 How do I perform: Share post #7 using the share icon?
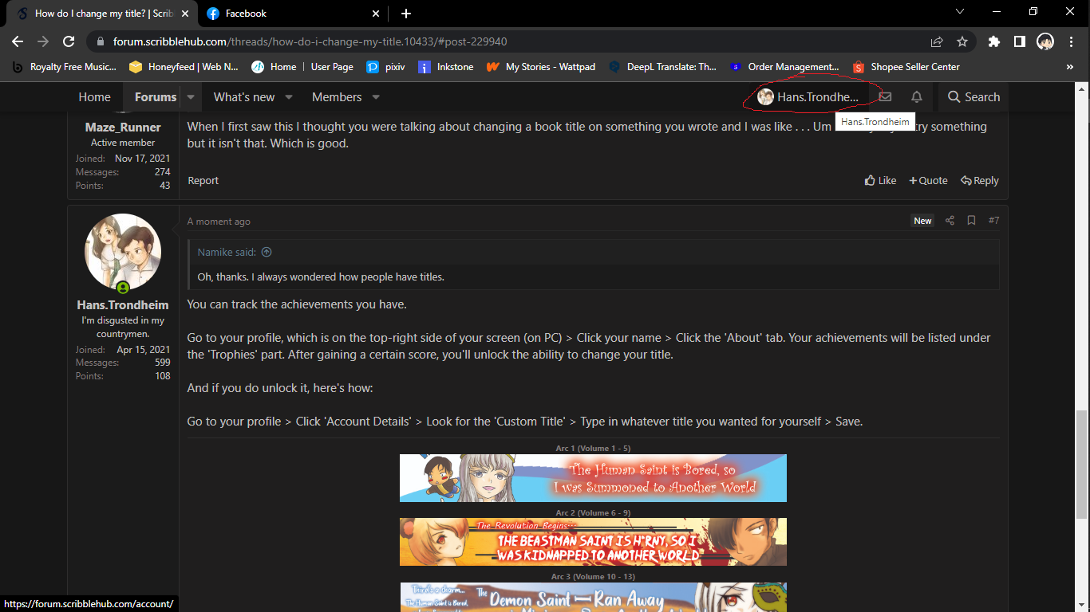pos(950,221)
